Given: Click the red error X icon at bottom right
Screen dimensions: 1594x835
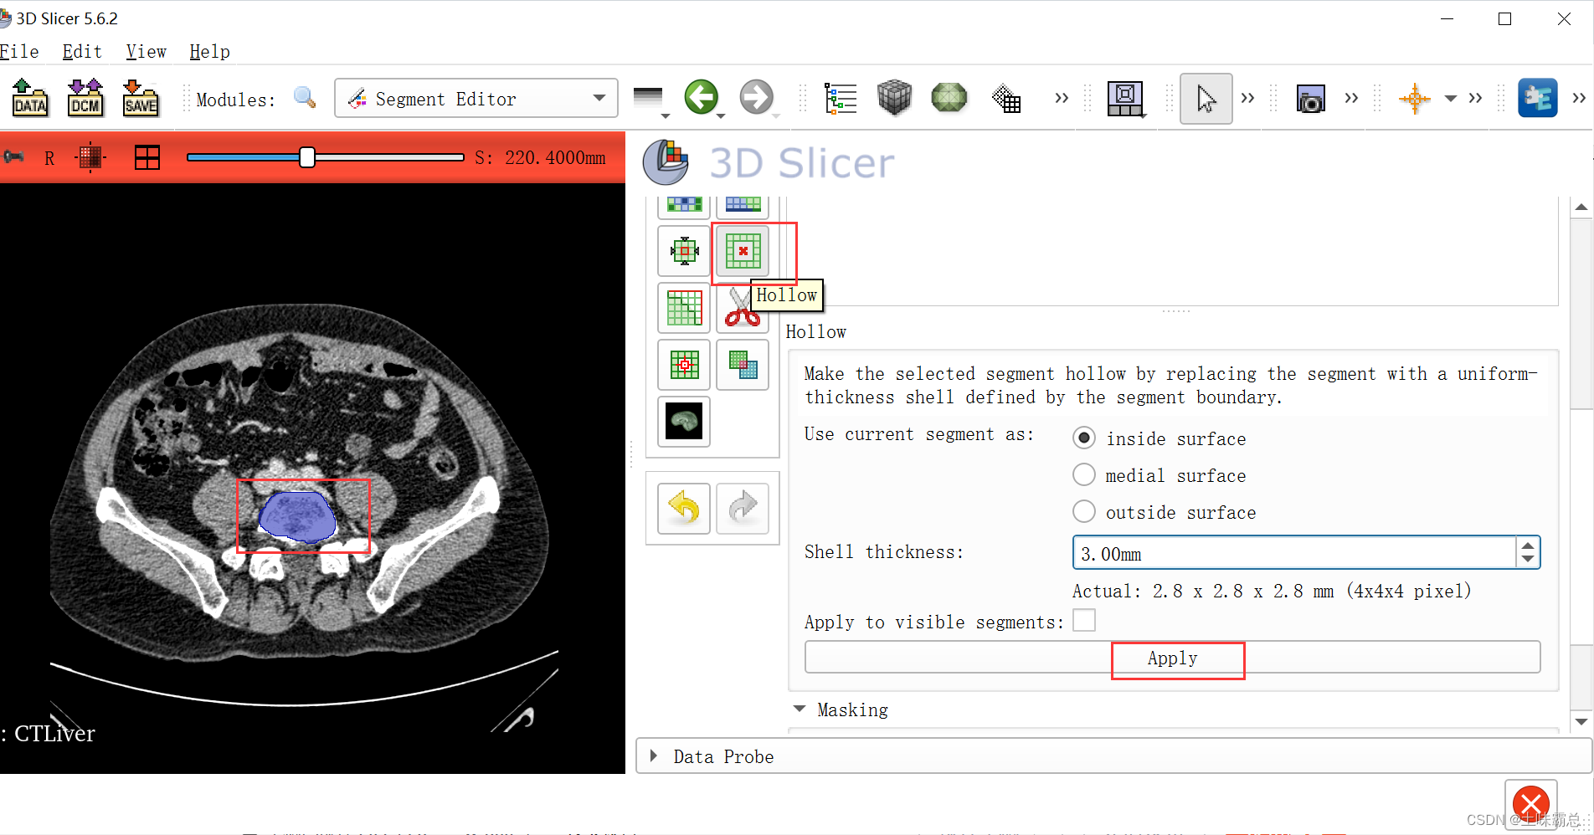Looking at the screenshot, I should [x=1531, y=805].
